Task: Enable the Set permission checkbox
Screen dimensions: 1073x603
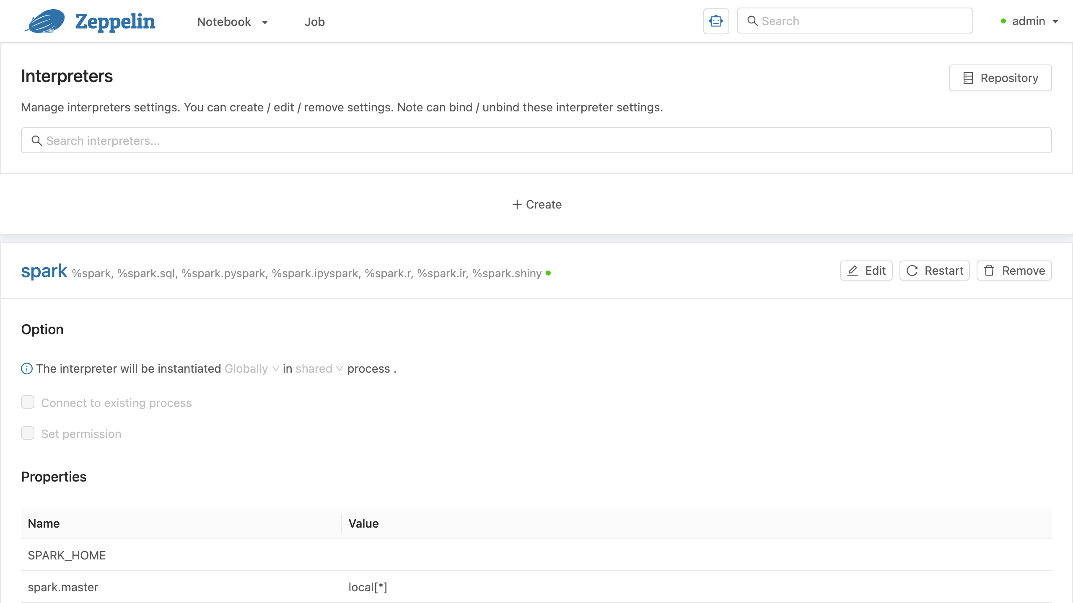Action: click(x=28, y=433)
